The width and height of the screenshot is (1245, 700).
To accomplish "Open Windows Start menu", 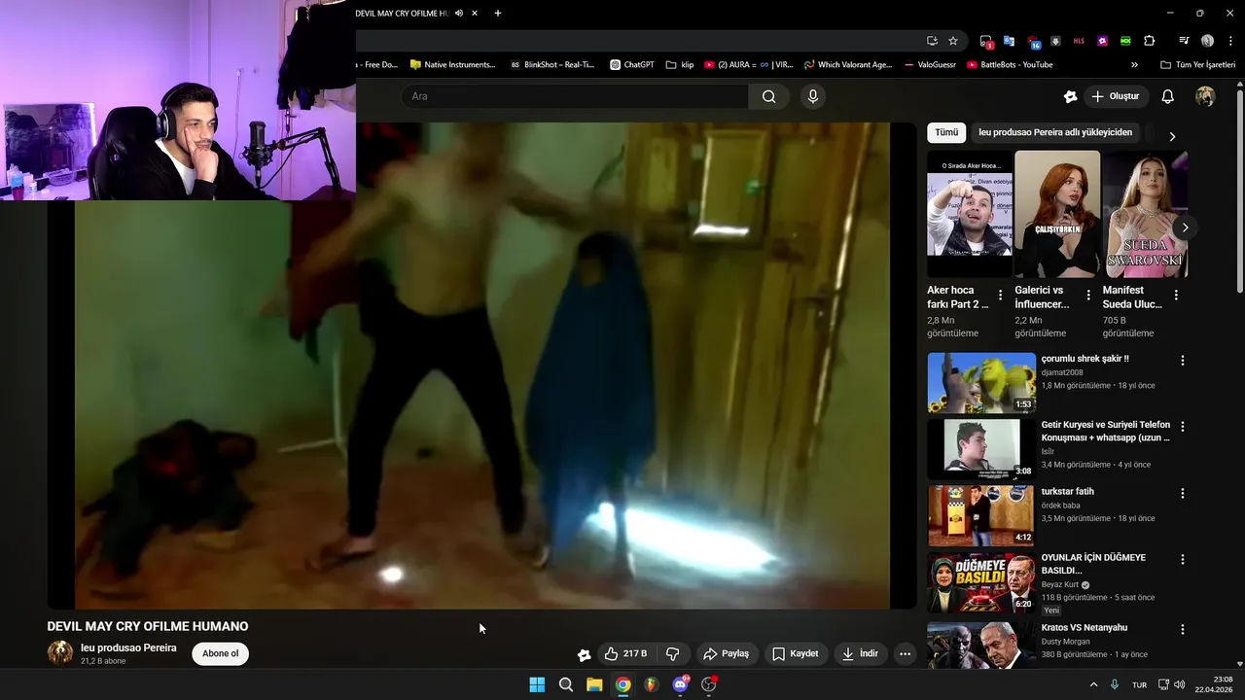I will (x=537, y=684).
